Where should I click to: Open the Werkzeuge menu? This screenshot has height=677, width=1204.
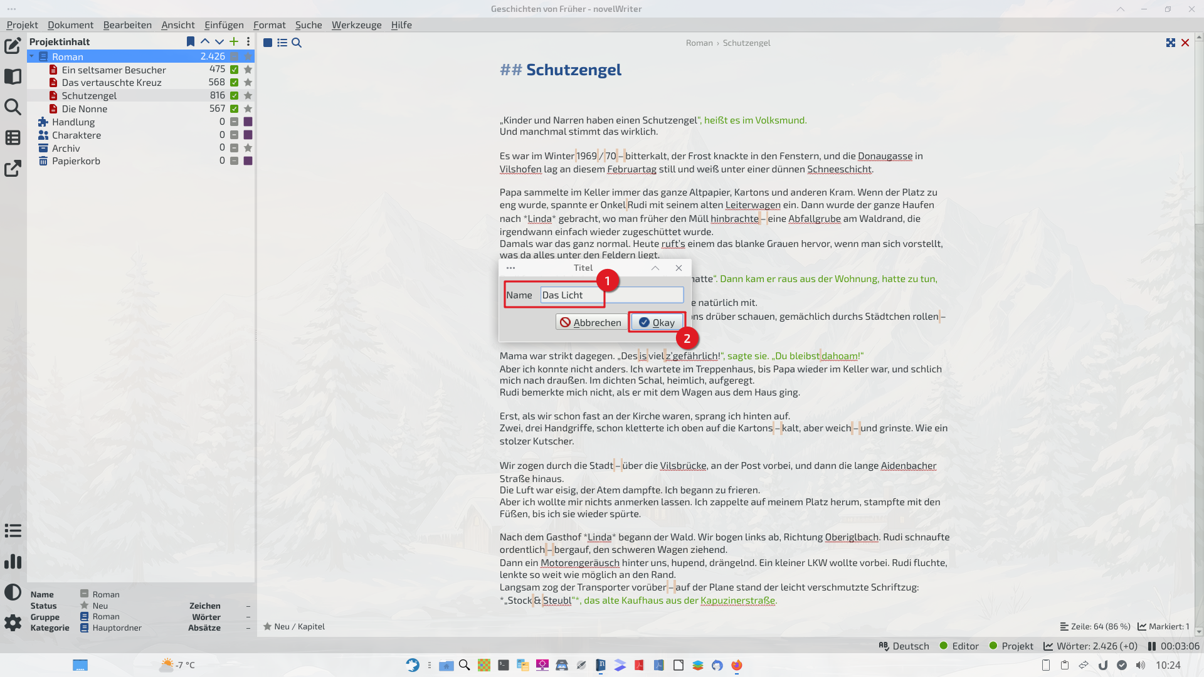click(x=356, y=25)
